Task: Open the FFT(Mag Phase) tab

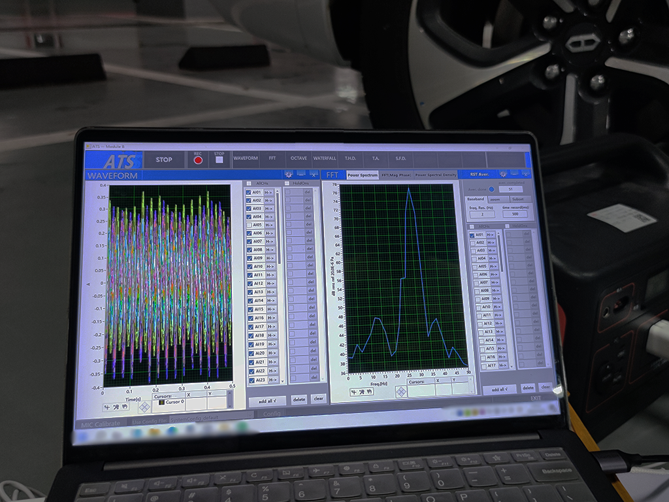Action: click(397, 175)
